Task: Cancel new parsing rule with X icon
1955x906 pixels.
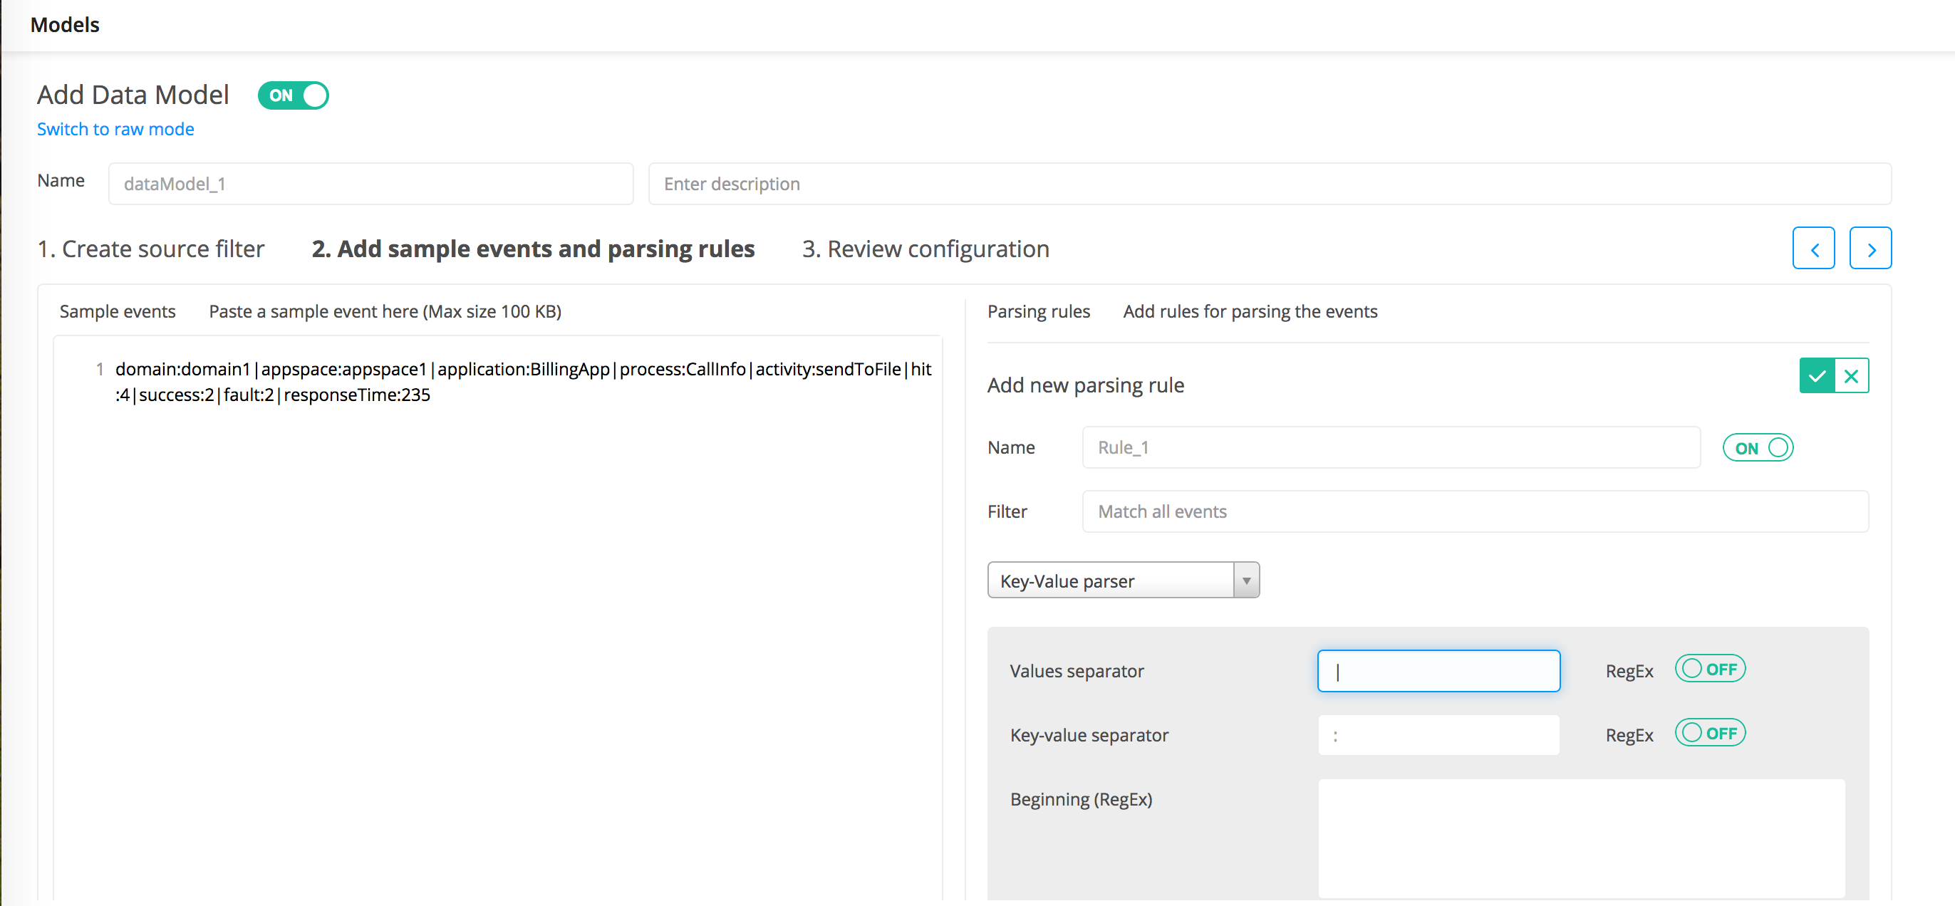Action: click(1852, 375)
